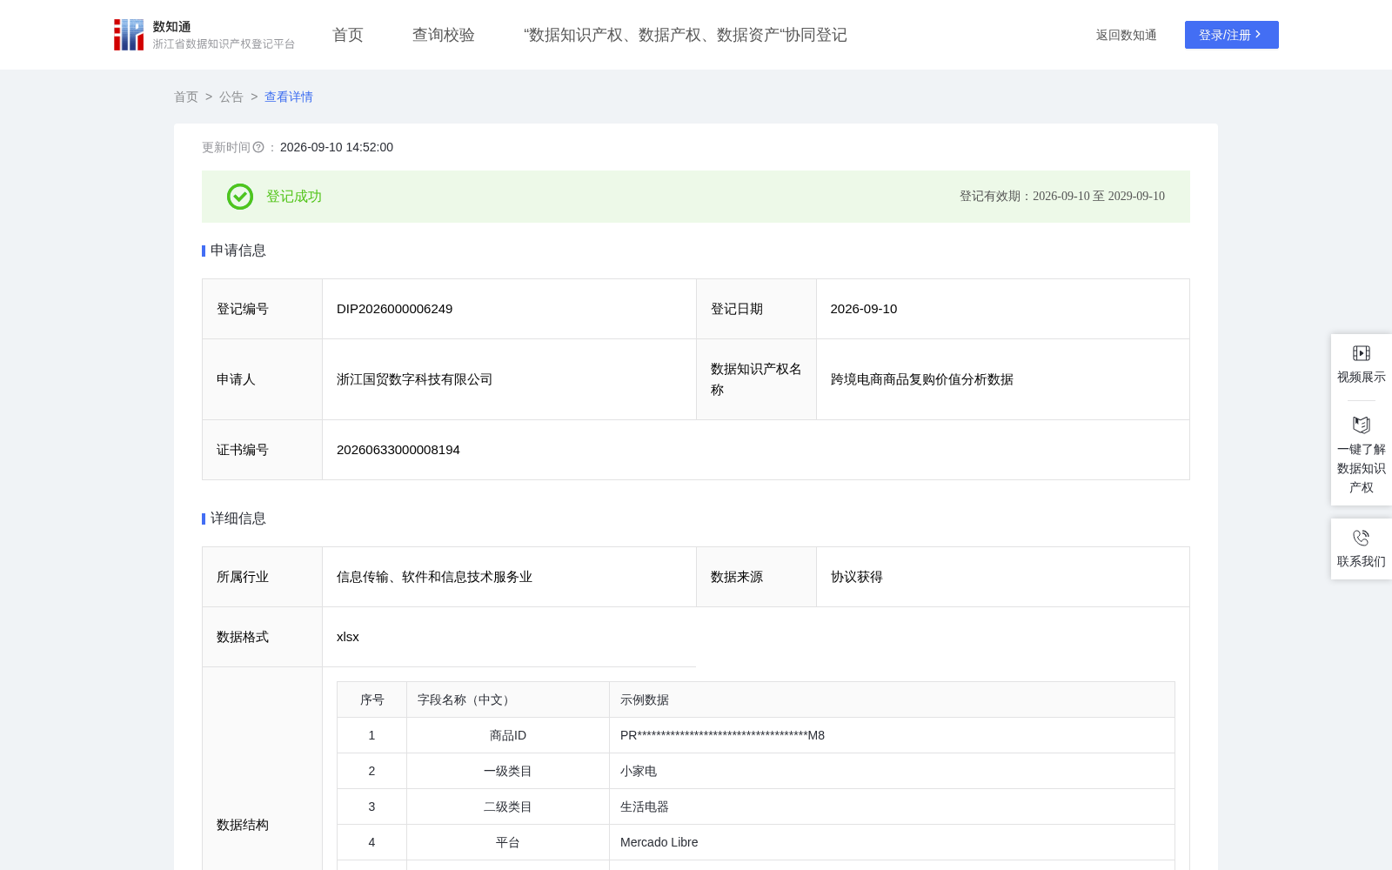Select sample value 小家电

click(x=639, y=771)
